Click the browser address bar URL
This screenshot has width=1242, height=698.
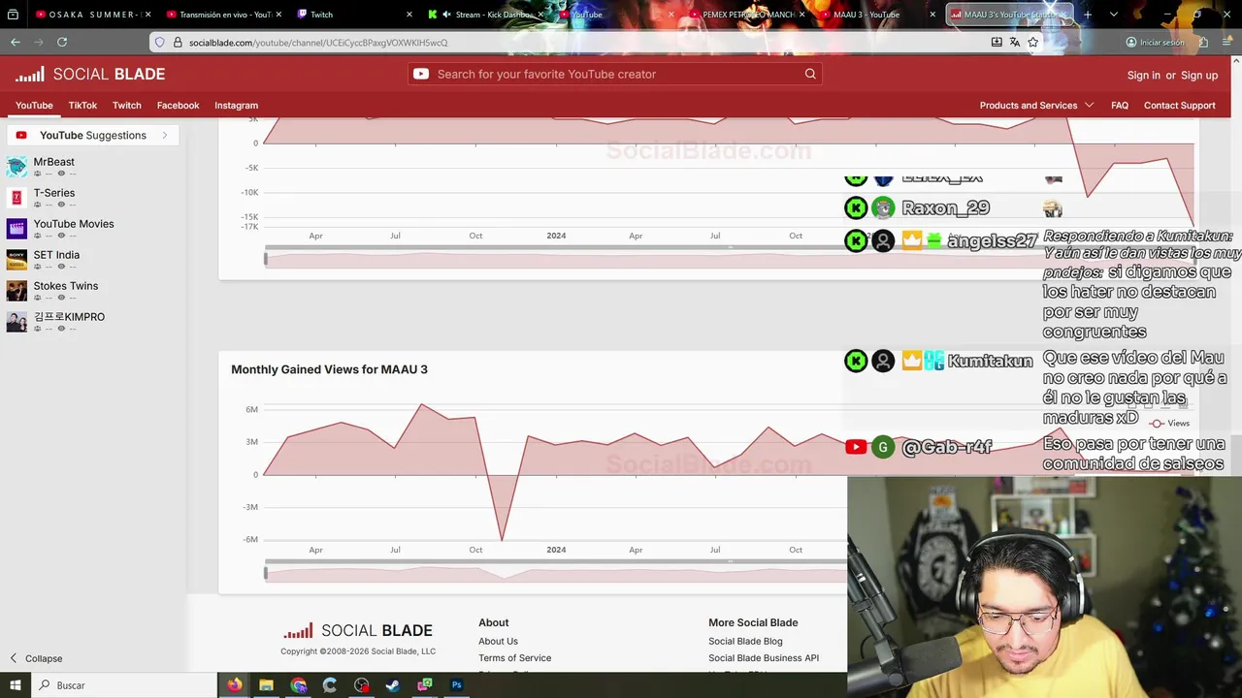318,43
